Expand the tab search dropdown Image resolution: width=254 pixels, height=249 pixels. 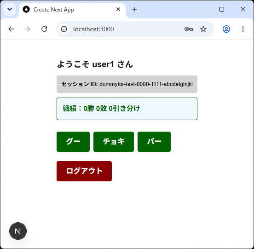pyautogui.click(x=10, y=9)
